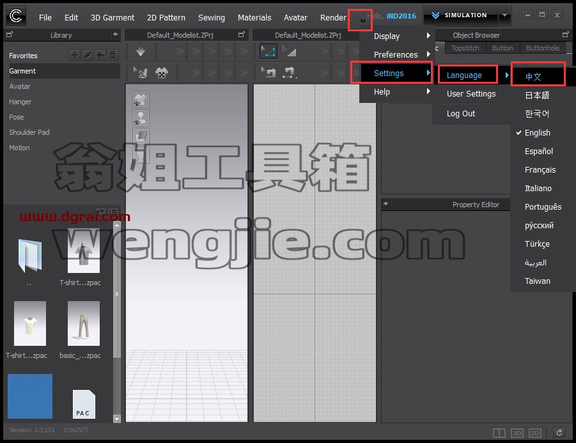The height and width of the screenshot is (443, 576).
Task: Select Français language
Action: [540, 169]
